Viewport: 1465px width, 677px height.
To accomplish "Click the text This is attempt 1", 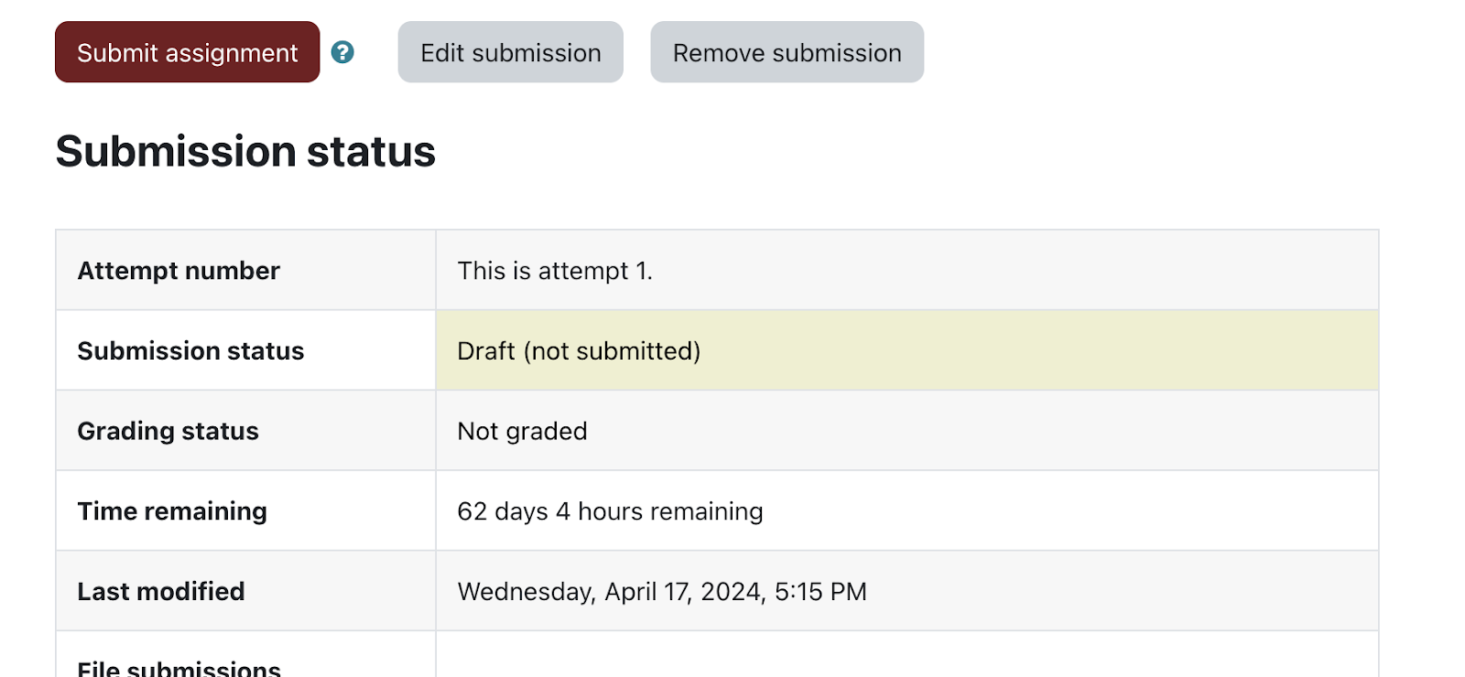I will (x=555, y=270).
